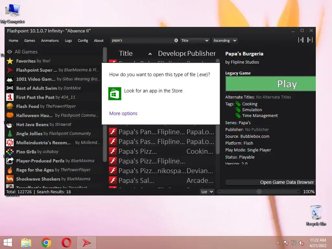This screenshot has width=332, height=249.
Task: Click the green Play button
Action: pyautogui.click(x=271, y=84)
